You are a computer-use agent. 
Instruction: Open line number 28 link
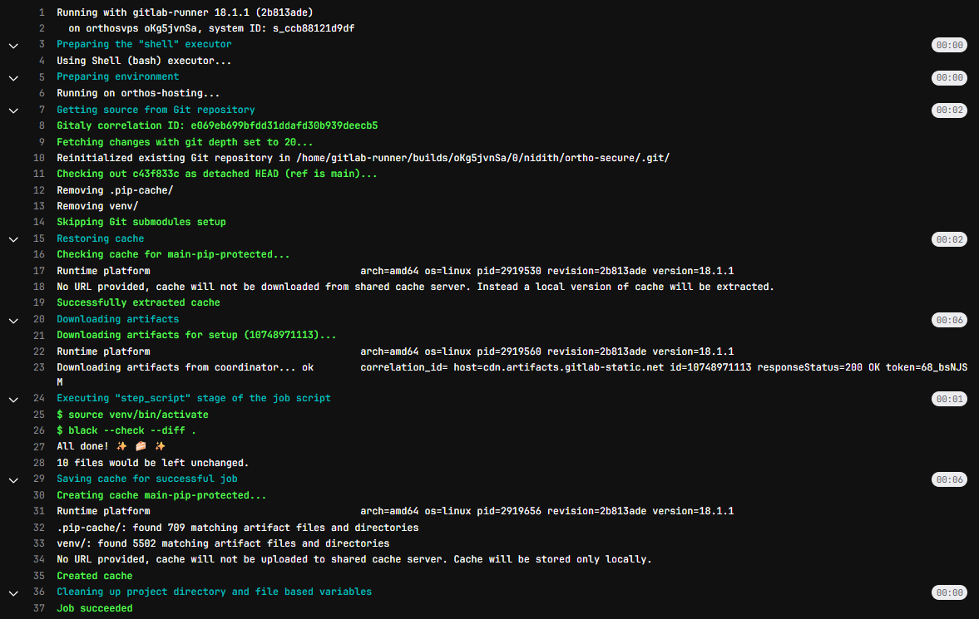pyautogui.click(x=39, y=463)
